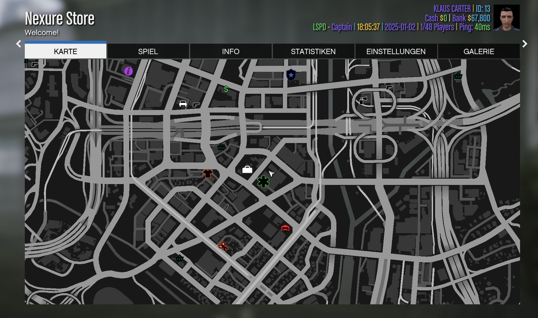Click the white briefcase blip
Viewport: 538px width, 318px height.
247,170
